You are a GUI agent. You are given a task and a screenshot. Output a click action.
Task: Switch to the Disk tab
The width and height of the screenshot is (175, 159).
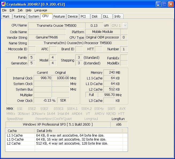point(96,16)
